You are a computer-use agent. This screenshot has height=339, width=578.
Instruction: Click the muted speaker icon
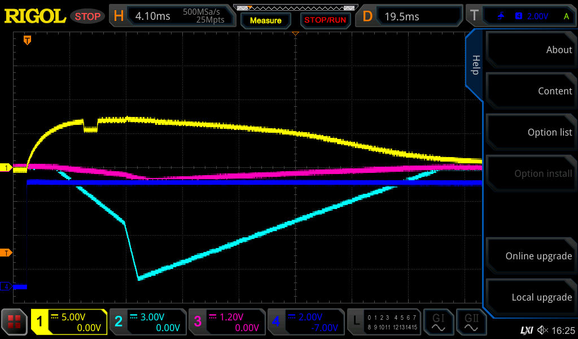542,329
